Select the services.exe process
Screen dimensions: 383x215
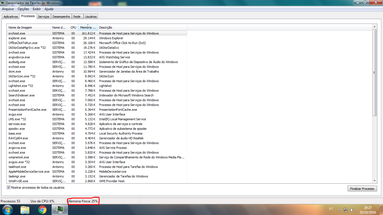tap(97, 124)
